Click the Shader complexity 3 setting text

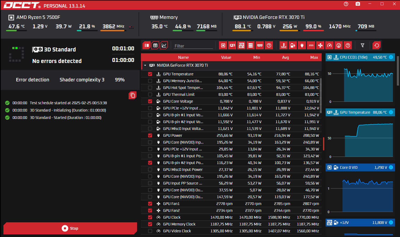coord(82,80)
